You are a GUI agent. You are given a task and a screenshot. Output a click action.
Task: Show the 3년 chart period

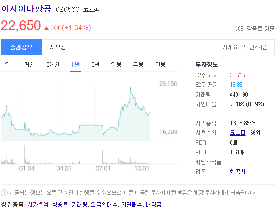pos(95,64)
